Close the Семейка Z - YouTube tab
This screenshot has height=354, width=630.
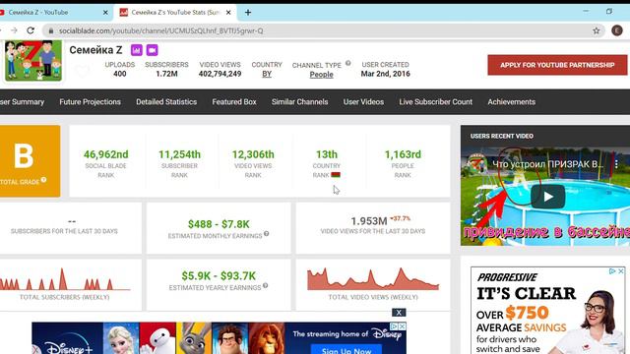(x=105, y=13)
